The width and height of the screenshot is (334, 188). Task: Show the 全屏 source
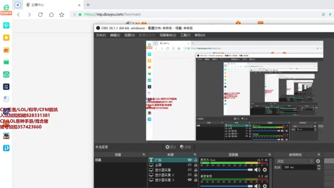coord(190,165)
